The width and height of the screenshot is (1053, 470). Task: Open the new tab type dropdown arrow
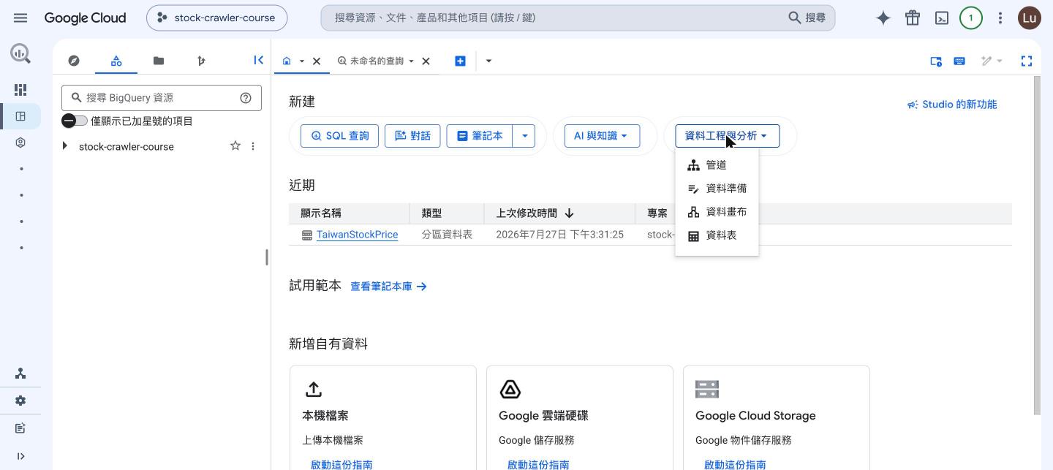488,61
